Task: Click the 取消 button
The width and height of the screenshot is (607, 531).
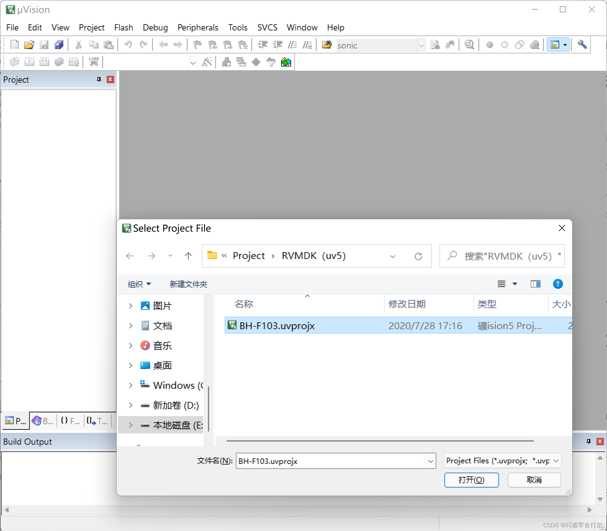Action: pyautogui.click(x=534, y=480)
